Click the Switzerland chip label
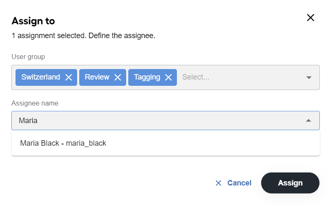Viewport: 332px width, 206px height. [x=41, y=77]
